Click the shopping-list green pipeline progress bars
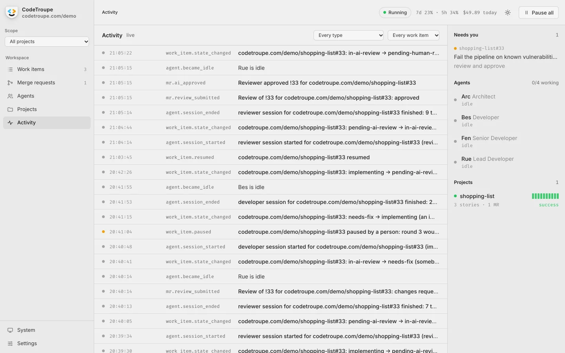The height and width of the screenshot is (353, 565). tap(545, 196)
